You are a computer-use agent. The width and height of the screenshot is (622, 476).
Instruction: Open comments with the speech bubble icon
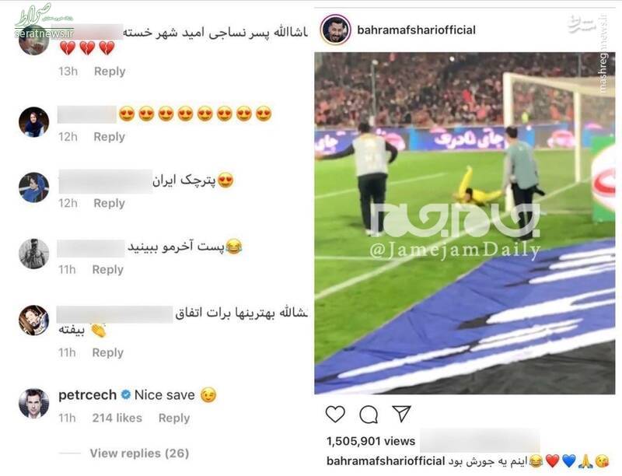click(x=369, y=415)
